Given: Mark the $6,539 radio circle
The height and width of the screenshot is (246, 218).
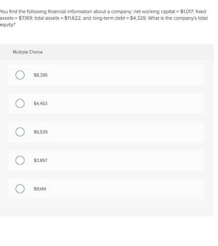Looking at the screenshot, I should [20, 132].
